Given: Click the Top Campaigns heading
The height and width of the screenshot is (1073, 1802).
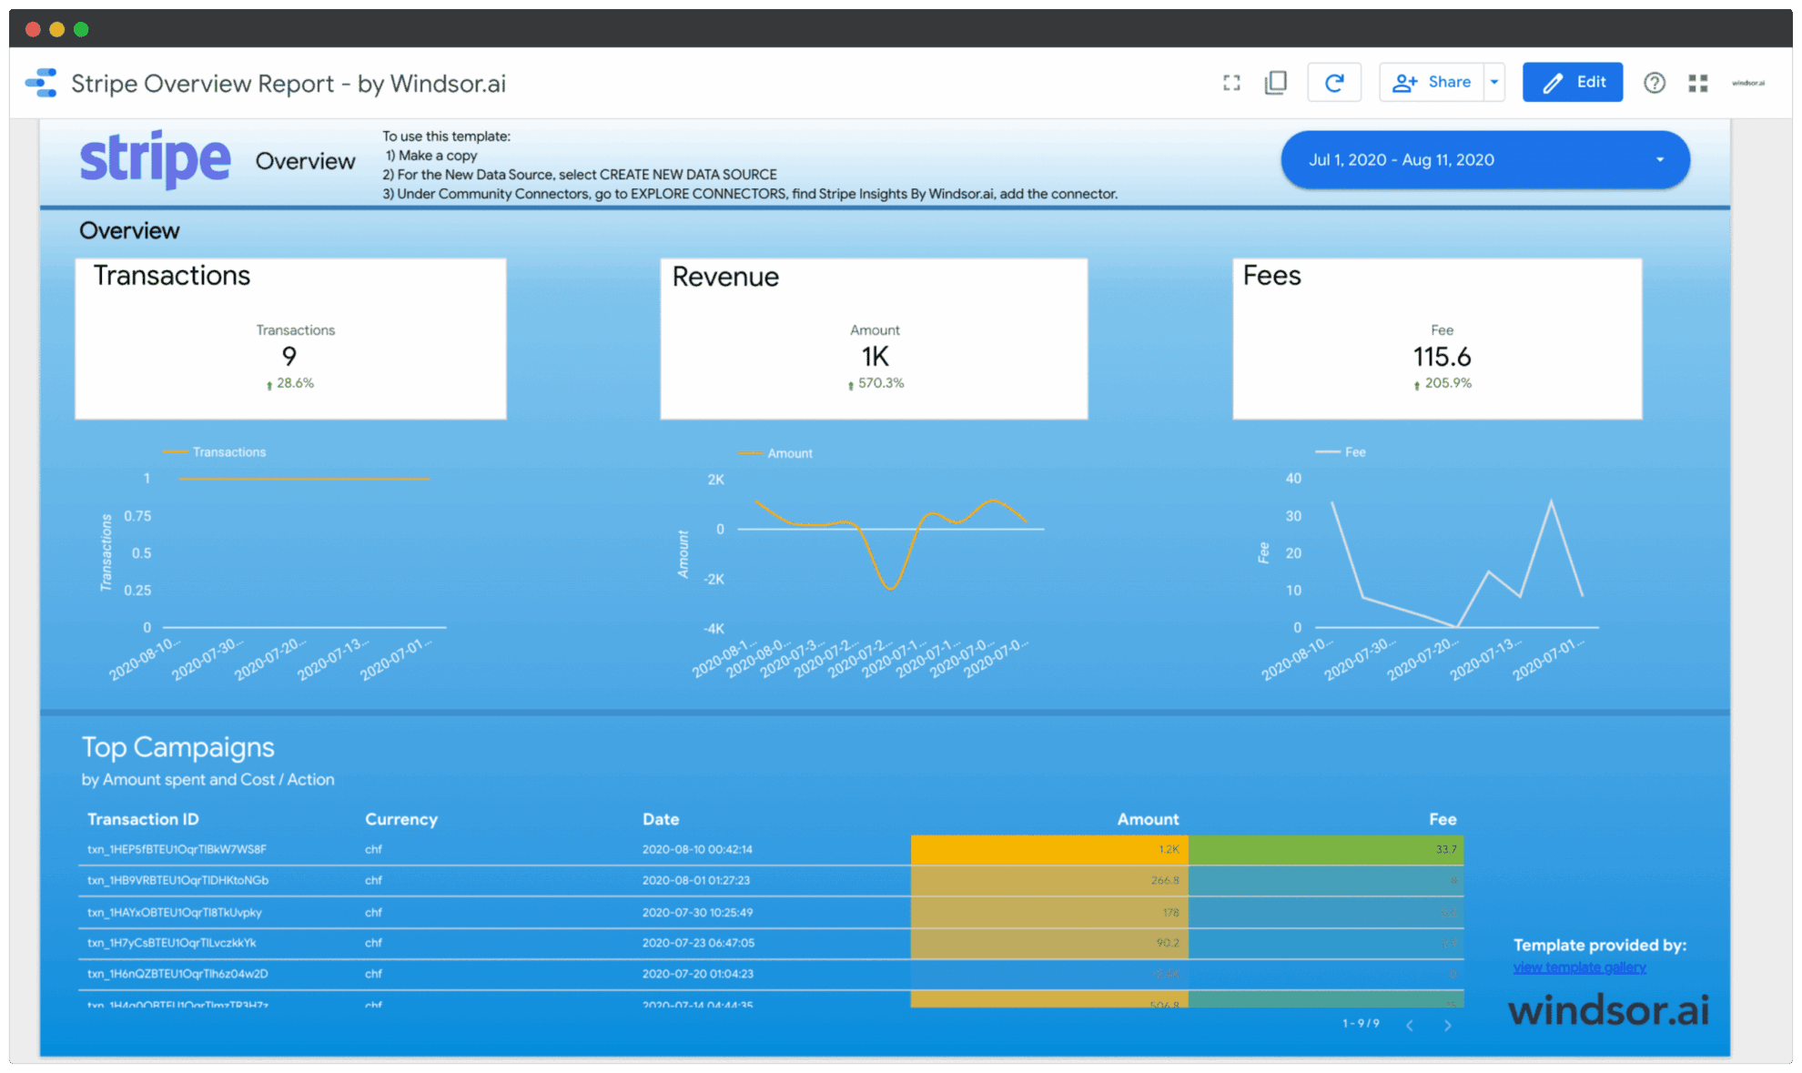Looking at the screenshot, I should (x=178, y=747).
